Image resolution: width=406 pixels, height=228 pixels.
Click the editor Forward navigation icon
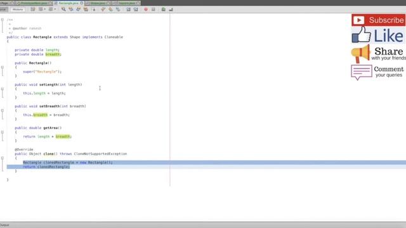[51, 9]
